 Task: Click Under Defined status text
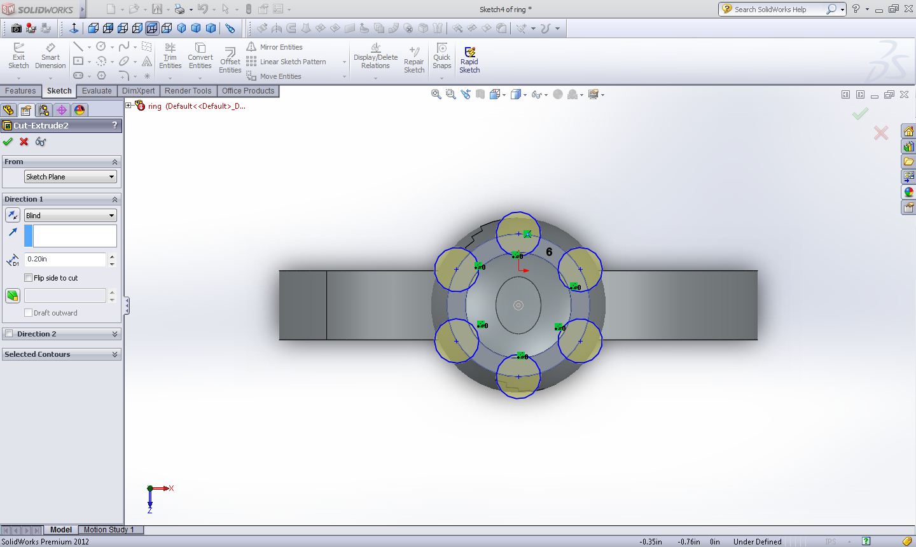tap(757, 542)
